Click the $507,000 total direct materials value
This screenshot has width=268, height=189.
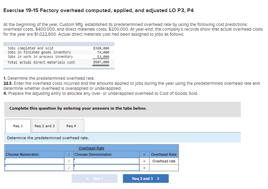click(101, 62)
